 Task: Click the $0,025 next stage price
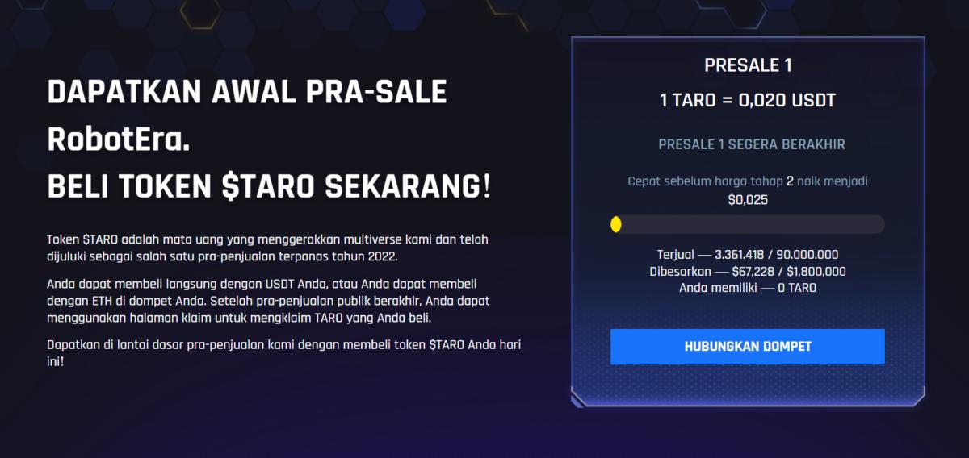(748, 199)
